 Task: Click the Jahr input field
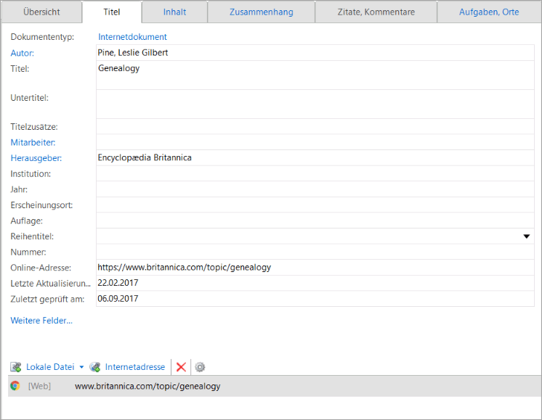(315, 189)
